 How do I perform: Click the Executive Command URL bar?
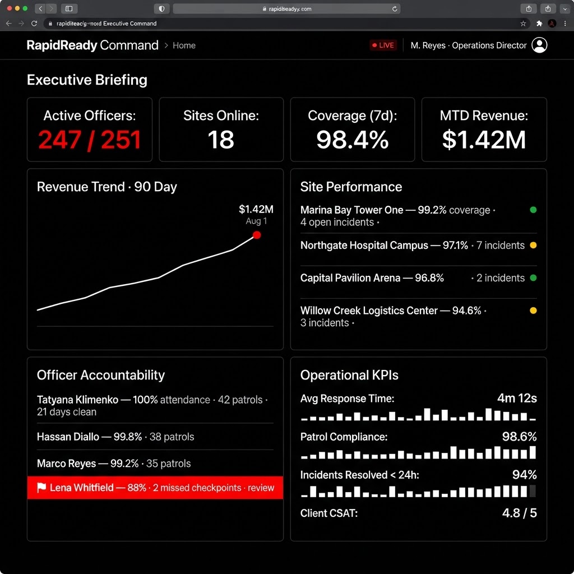tap(287, 24)
